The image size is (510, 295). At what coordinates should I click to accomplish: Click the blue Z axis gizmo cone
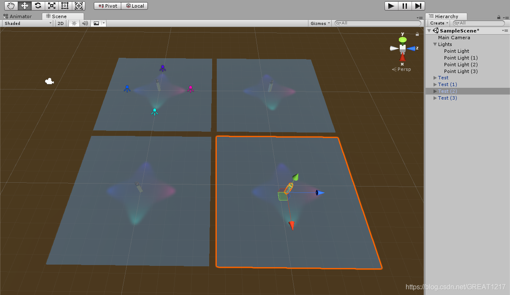pos(412,49)
